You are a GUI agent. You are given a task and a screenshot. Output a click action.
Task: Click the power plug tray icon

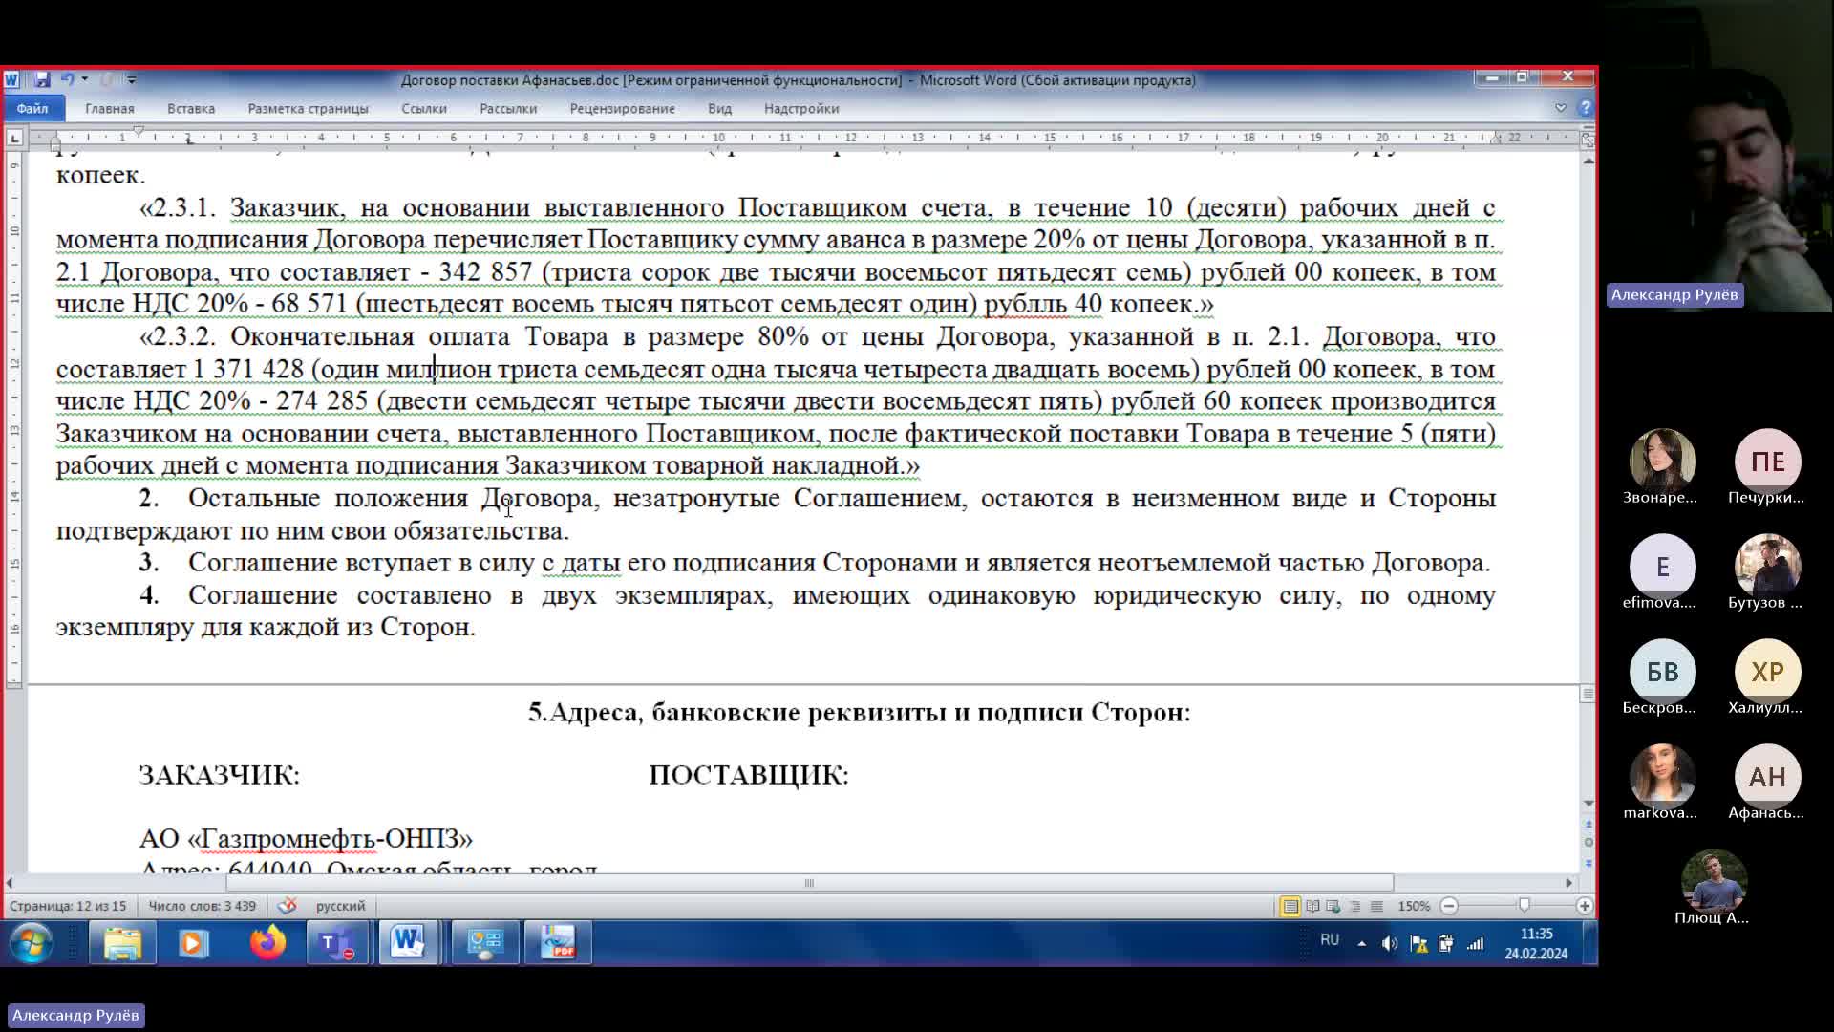[x=1446, y=944]
